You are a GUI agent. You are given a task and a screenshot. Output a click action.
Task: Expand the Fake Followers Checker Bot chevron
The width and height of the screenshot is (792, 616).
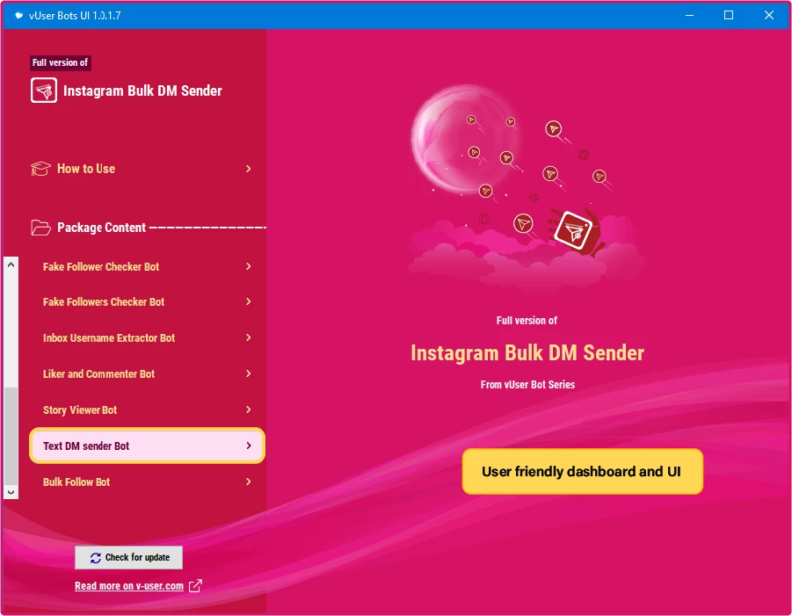(248, 301)
